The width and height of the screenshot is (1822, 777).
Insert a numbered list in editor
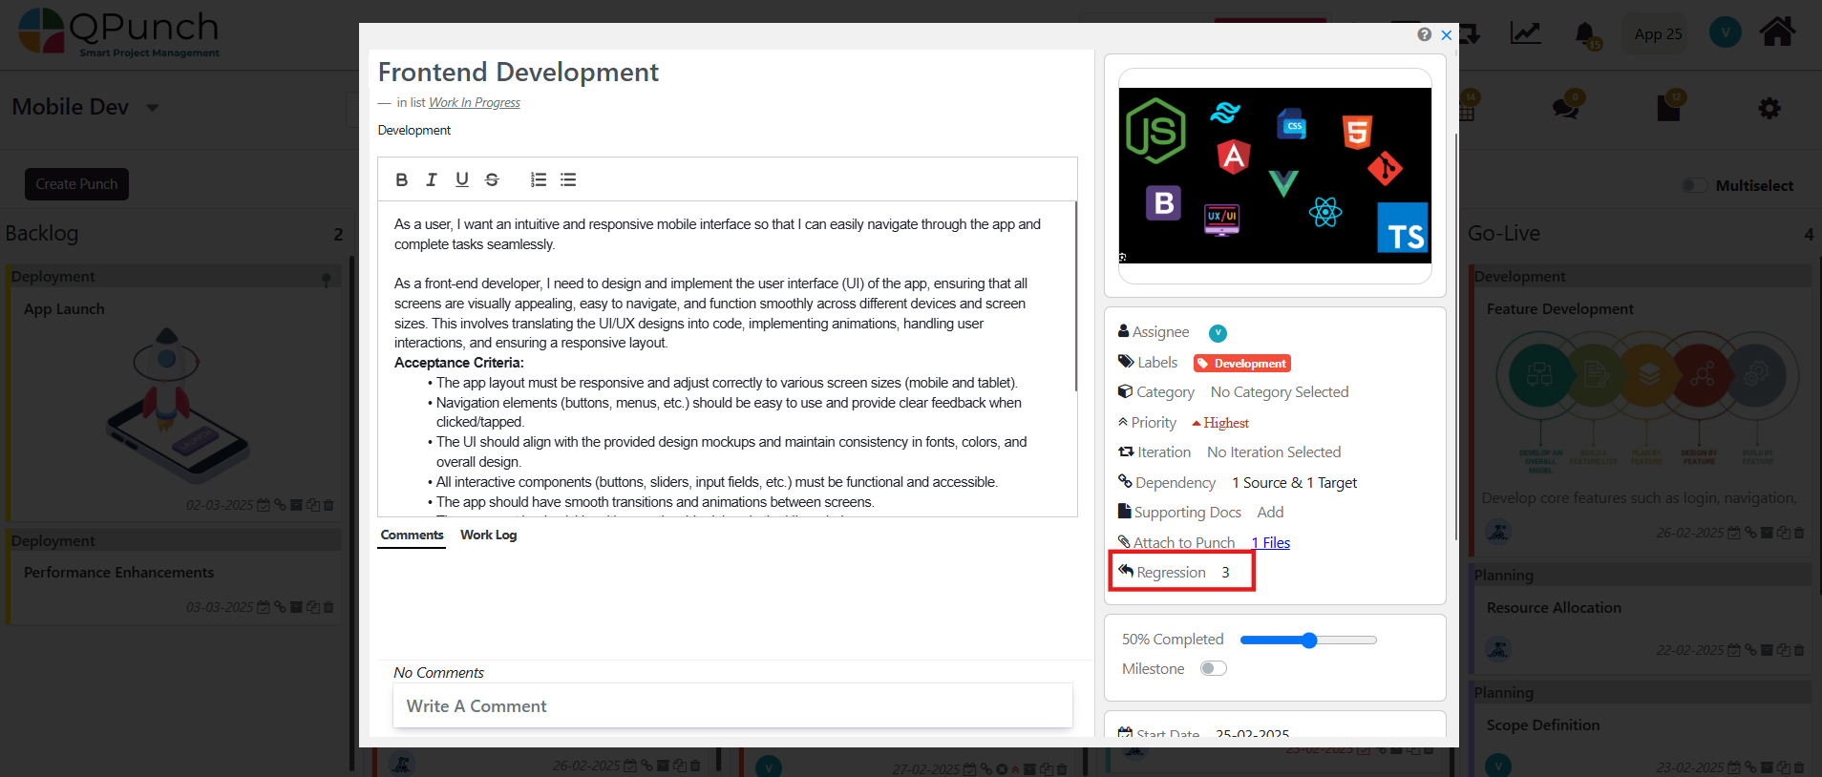pos(539,179)
